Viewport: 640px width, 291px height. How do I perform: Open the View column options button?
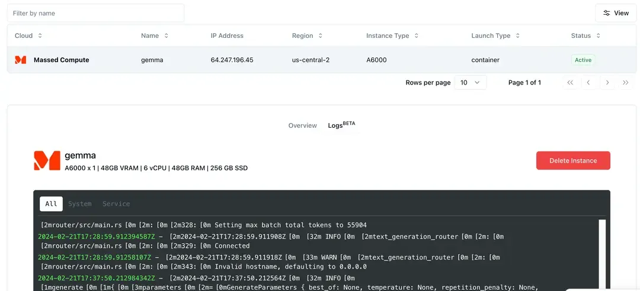616,13
